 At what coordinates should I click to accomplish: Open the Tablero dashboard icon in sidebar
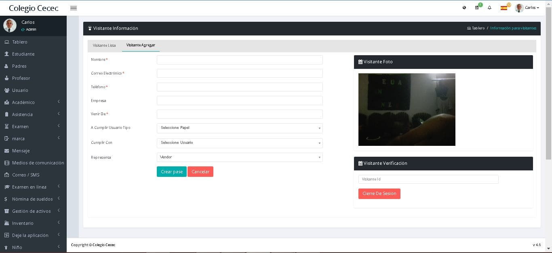tap(7, 42)
